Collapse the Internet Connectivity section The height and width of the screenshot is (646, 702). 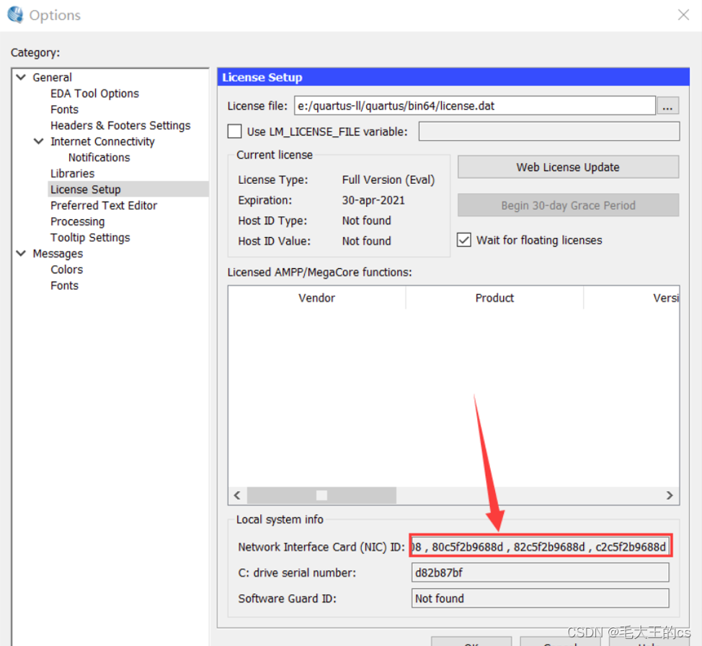[x=37, y=141]
